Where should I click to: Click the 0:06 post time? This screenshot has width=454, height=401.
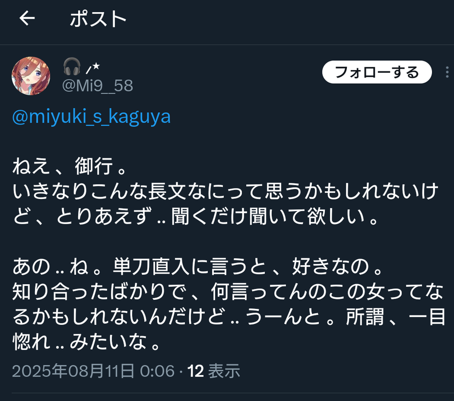point(157,371)
